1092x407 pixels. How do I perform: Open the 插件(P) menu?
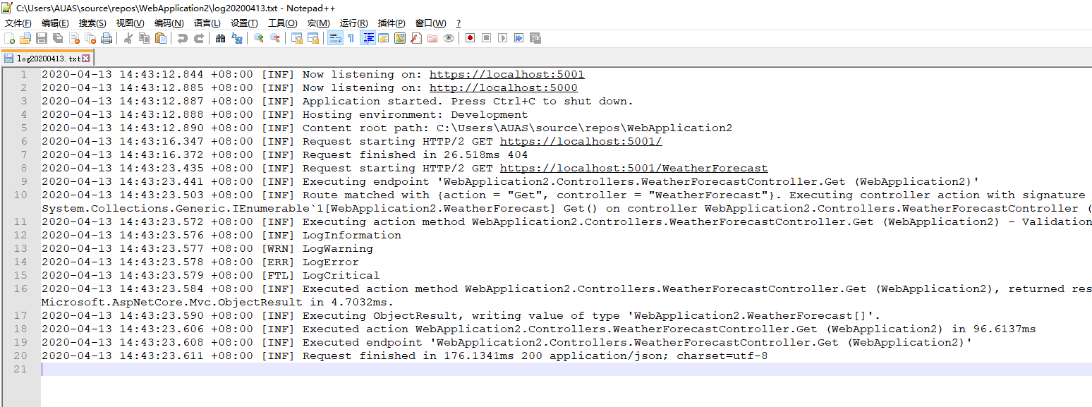coord(393,23)
